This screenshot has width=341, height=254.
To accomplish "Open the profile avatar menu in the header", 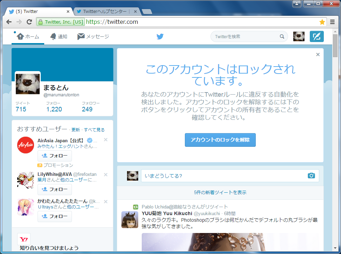I will tap(299, 36).
